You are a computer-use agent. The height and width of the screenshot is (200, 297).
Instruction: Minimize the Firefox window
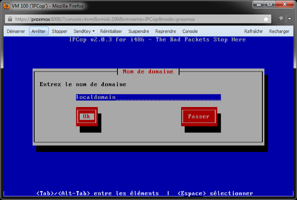coord(258,4)
